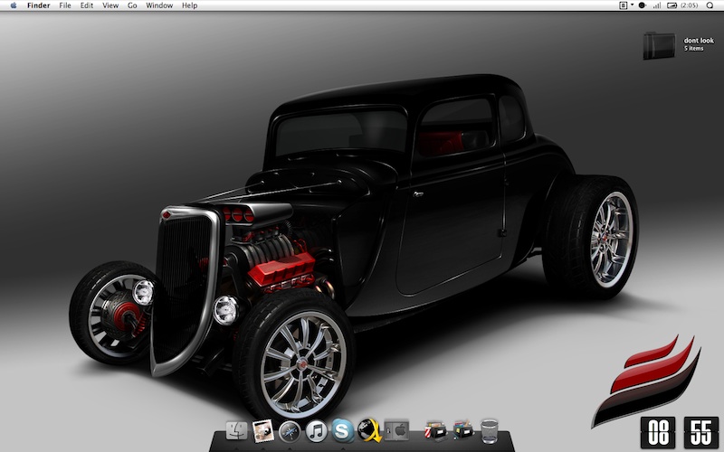Open Finder from the dock

[x=237, y=431]
